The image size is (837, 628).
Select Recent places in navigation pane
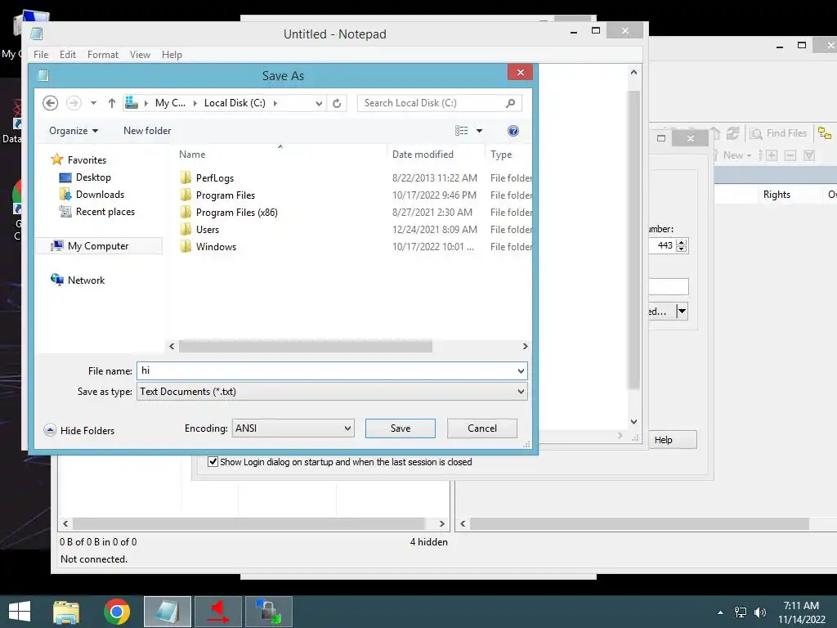click(x=97, y=212)
